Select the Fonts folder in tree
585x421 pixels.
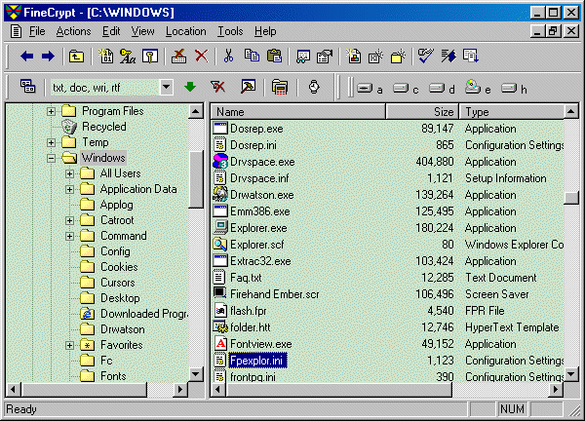point(113,376)
